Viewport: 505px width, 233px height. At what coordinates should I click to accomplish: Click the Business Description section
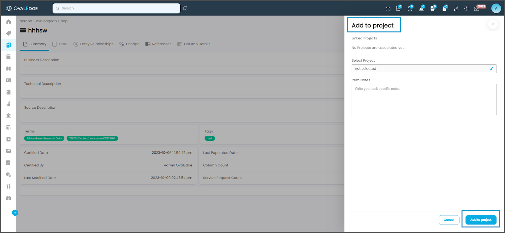tap(182, 64)
